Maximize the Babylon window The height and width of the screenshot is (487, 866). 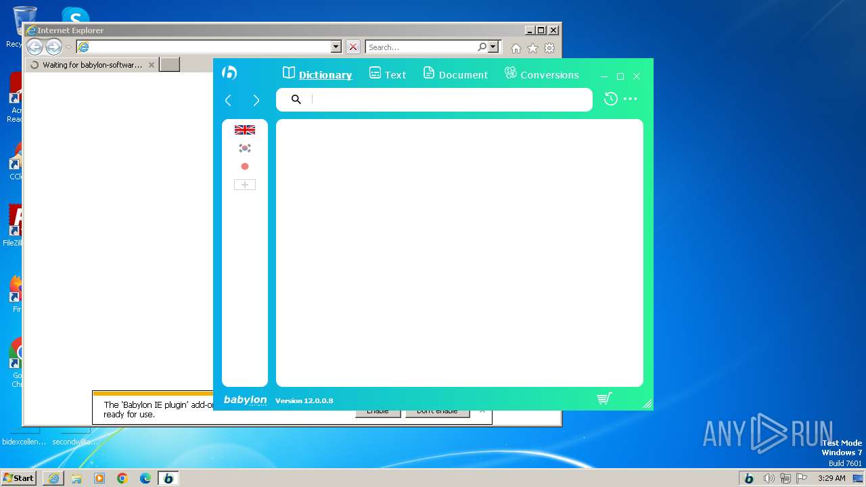(620, 76)
